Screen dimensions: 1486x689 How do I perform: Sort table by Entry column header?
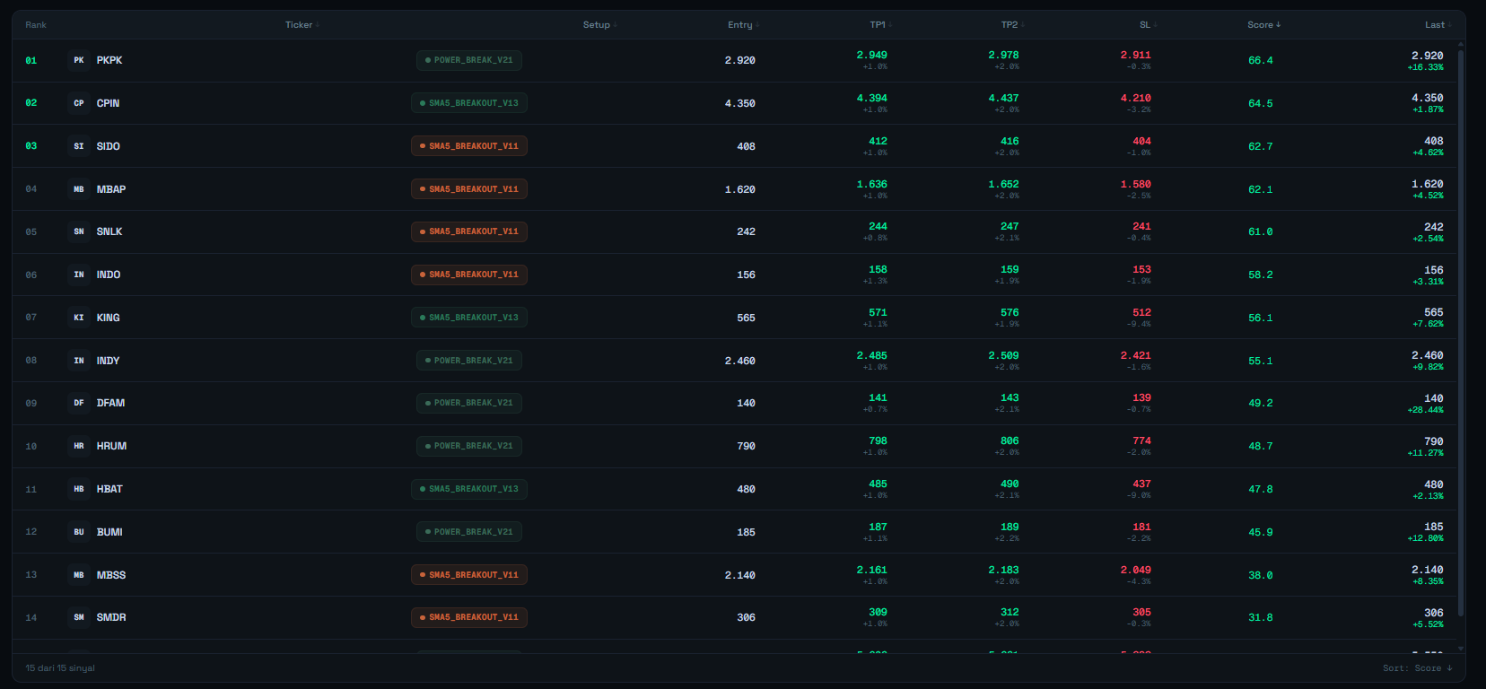pyautogui.click(x=743, y=25)
